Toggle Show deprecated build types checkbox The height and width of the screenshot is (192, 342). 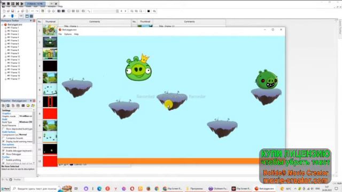(x=3, y=129)
